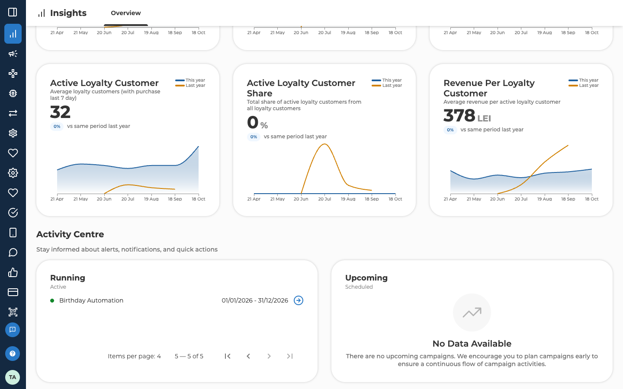Screen dimensions: 623x389
Task: Click the Active Loyalty Customer value 32
Action: click(x=60, y=112)
